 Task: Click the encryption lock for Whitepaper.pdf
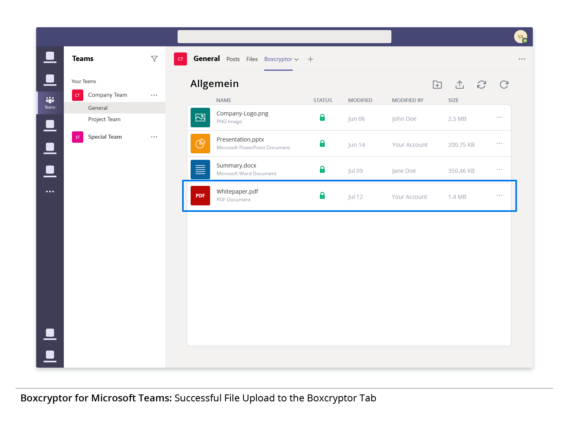(322, 196)
